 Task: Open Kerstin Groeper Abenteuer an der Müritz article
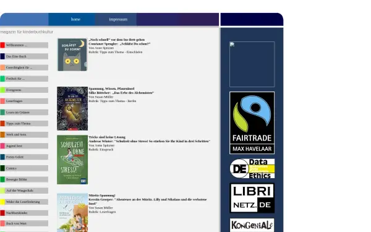148,202
